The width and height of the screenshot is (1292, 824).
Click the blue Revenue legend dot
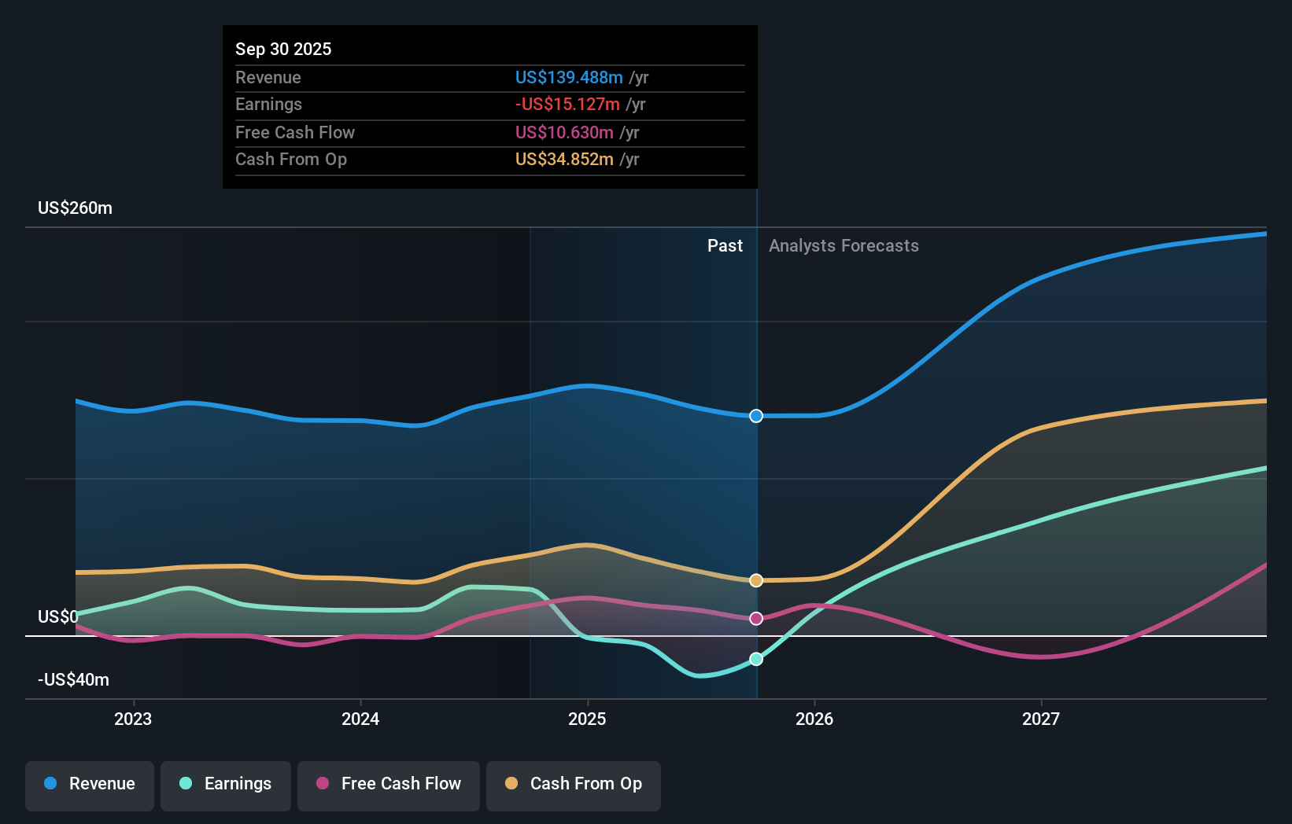click(x=49, y=784)
